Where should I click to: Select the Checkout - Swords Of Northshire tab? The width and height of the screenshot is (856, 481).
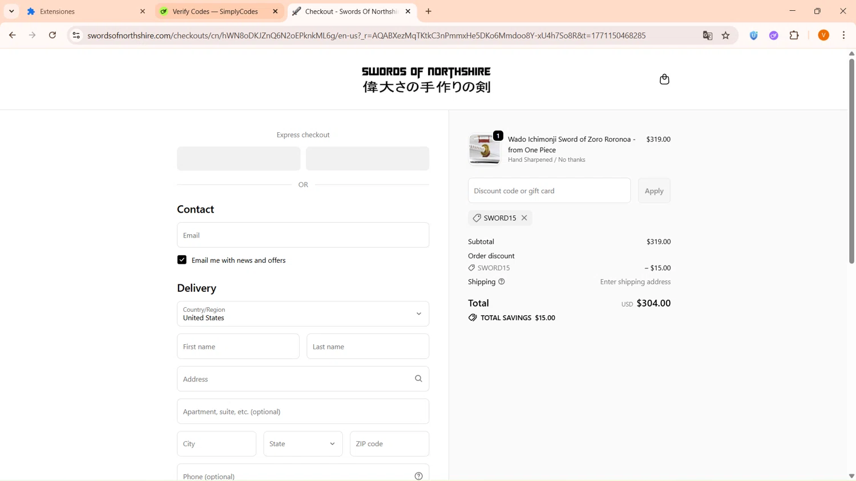pyautogui.click(x=352, y=11)
